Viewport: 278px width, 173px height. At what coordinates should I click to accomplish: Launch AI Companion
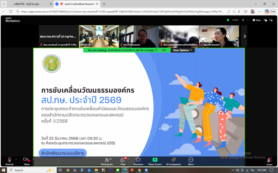pos(173,161)
